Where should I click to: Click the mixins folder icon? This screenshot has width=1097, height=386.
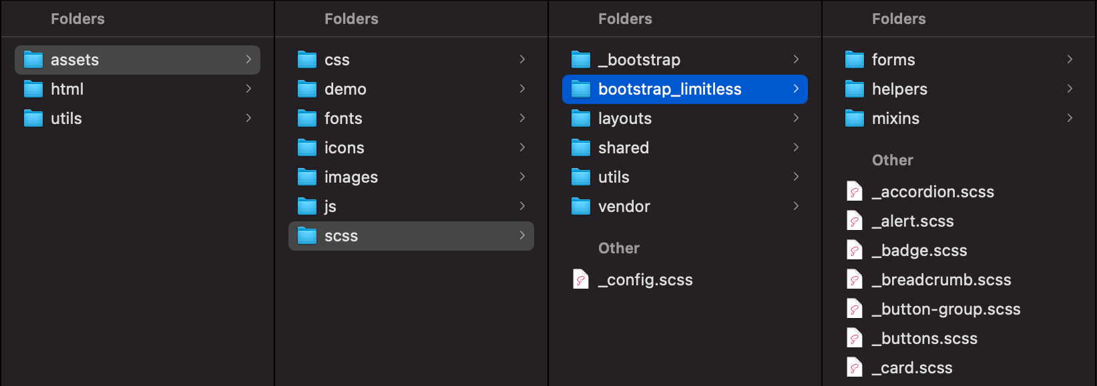click(x=855, y=119)
